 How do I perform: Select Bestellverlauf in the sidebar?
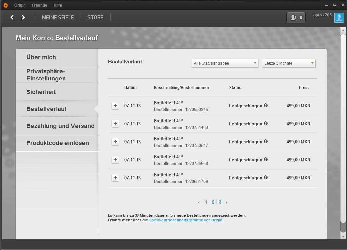(x=57, y=109)
